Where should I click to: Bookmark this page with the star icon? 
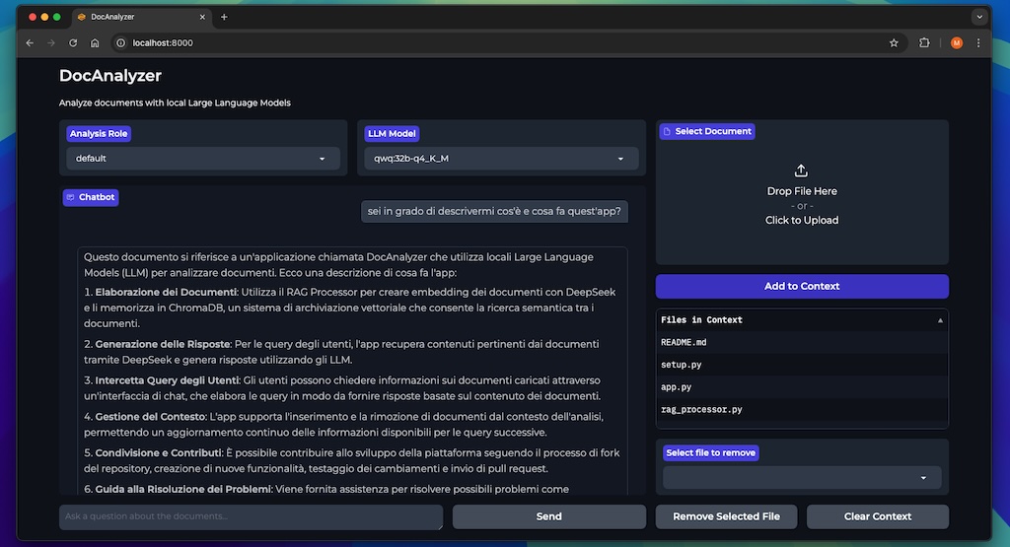894,43
